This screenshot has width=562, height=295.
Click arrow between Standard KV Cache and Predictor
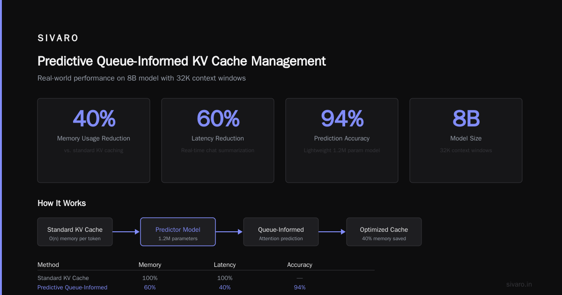126,232
